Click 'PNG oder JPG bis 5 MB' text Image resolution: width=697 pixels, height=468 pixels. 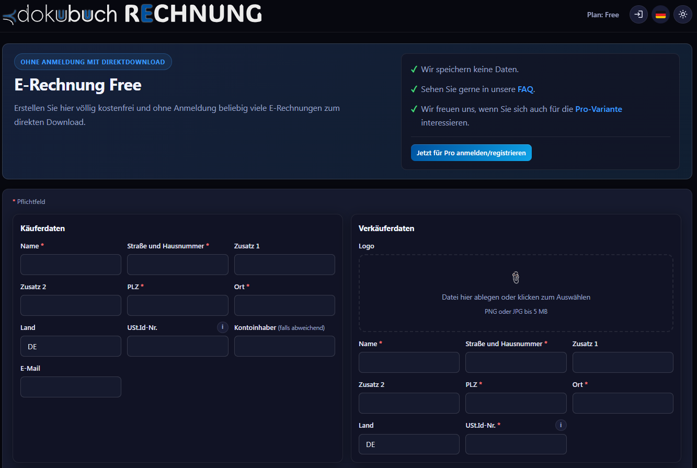click(516, 312)
